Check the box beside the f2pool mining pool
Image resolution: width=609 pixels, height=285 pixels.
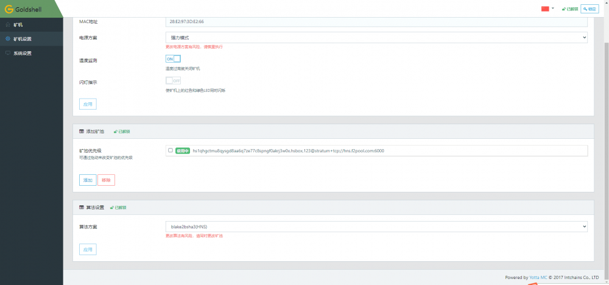[x=170, y=150]
